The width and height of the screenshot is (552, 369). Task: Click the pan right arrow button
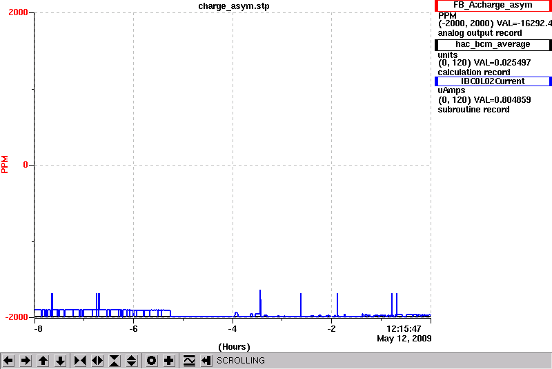26,361
